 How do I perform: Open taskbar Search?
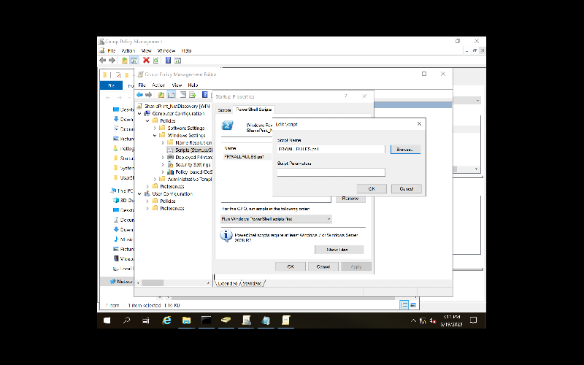tap(126, 320)
